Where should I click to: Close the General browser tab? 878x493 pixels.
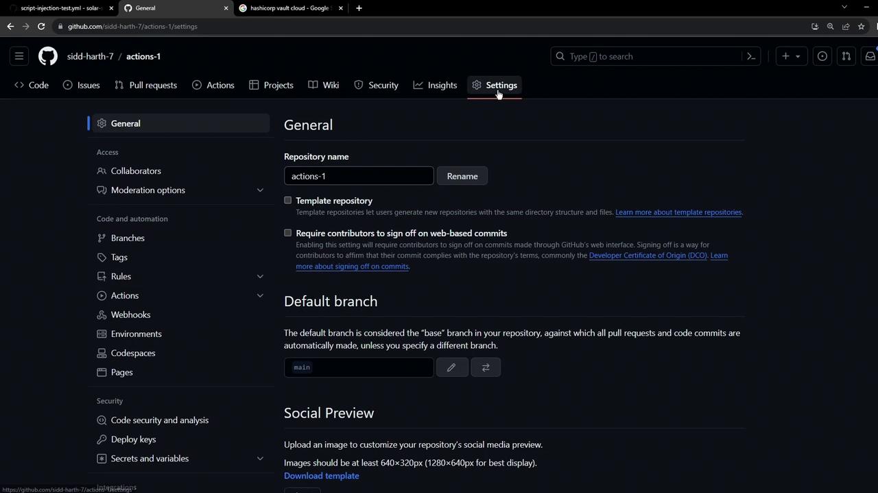coord(226,8)
